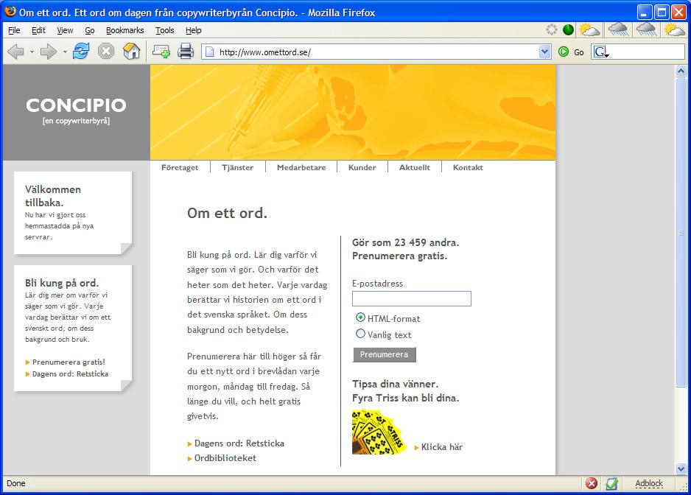Open the Kontakt navigation tab
This screenshot has height=495, width=691.
coord(468,167)
